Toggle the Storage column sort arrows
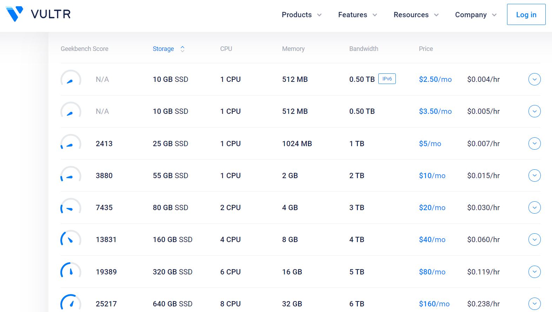Screen dimensions: 552x312 point(182,49)
